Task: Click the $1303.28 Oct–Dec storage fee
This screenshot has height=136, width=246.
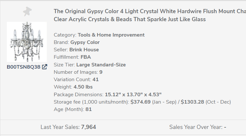Action: tap(192, 102)
